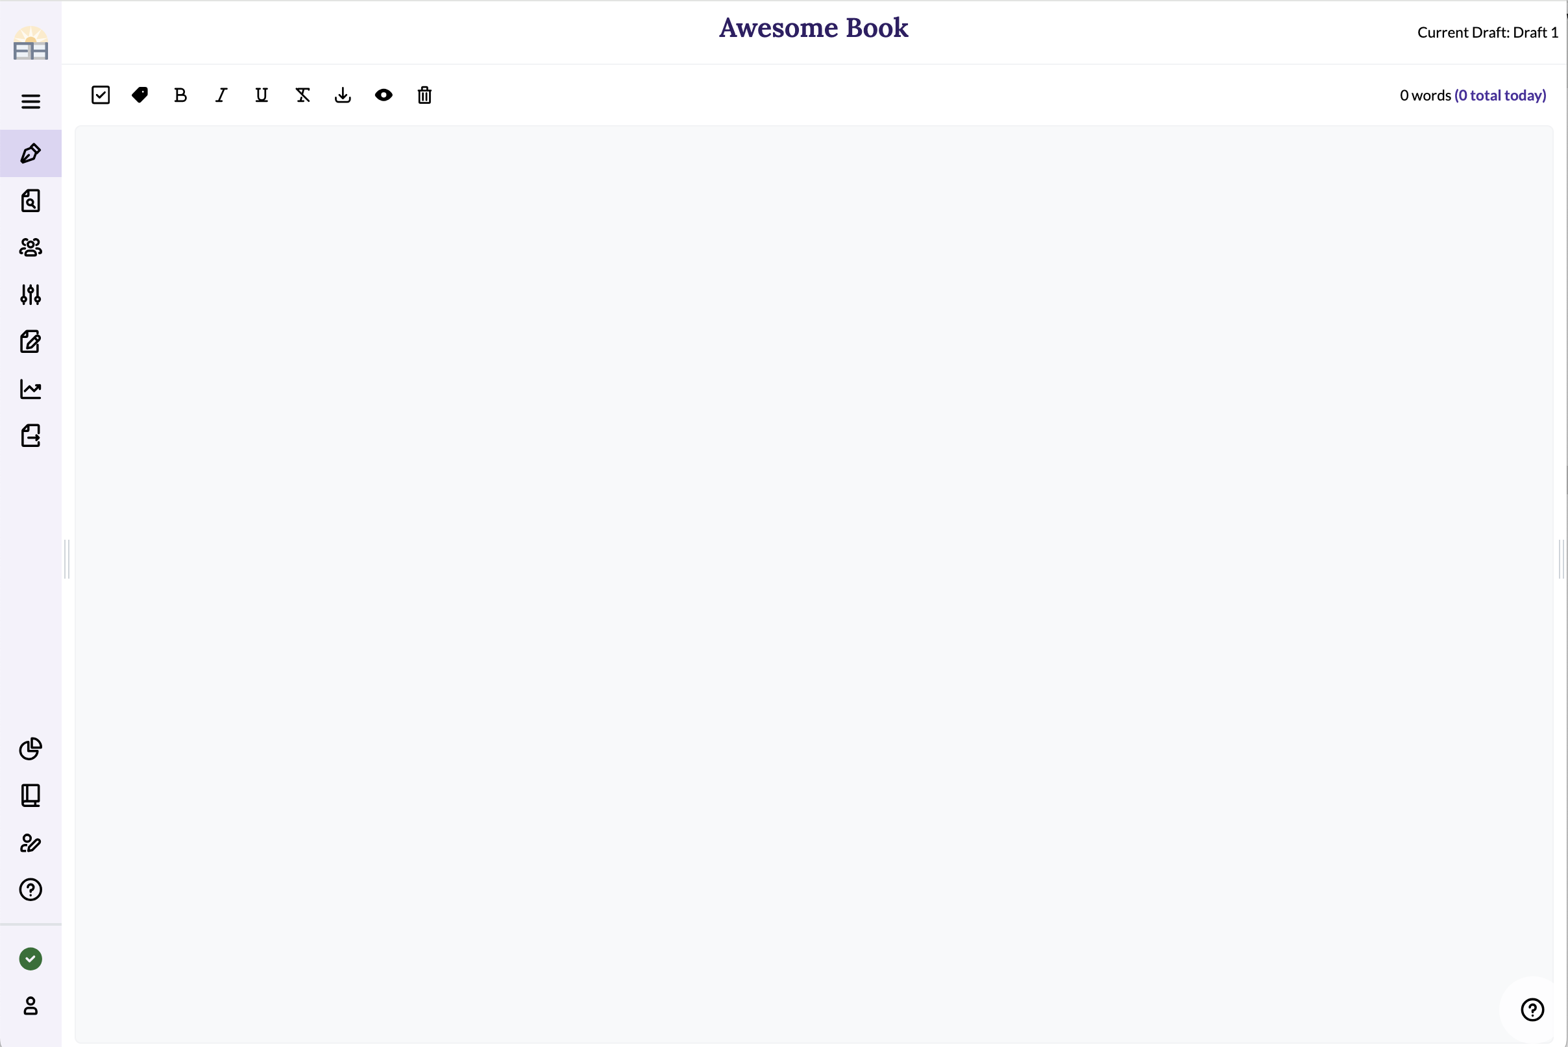Open the export document sidebar icon
Image resolution: width=1568 pixels, height=1047 pixels.
tap(31, 435)
